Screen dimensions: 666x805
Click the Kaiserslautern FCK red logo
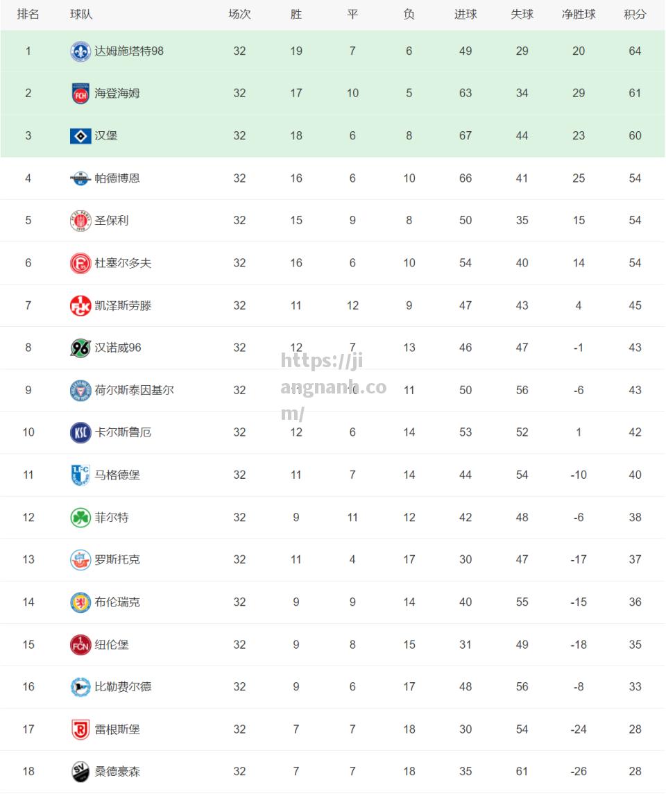point(80,306)
